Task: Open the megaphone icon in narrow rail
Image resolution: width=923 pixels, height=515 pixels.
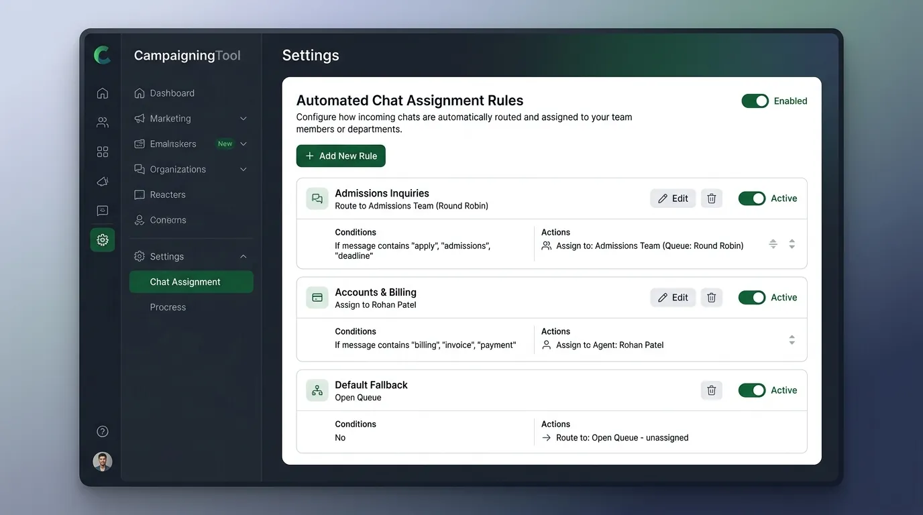Action: pyautogui.click(x=103, y=181)
